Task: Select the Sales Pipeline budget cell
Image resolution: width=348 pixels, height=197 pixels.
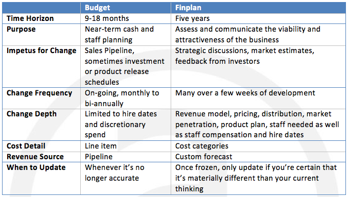Action: [x=125, y=66]
